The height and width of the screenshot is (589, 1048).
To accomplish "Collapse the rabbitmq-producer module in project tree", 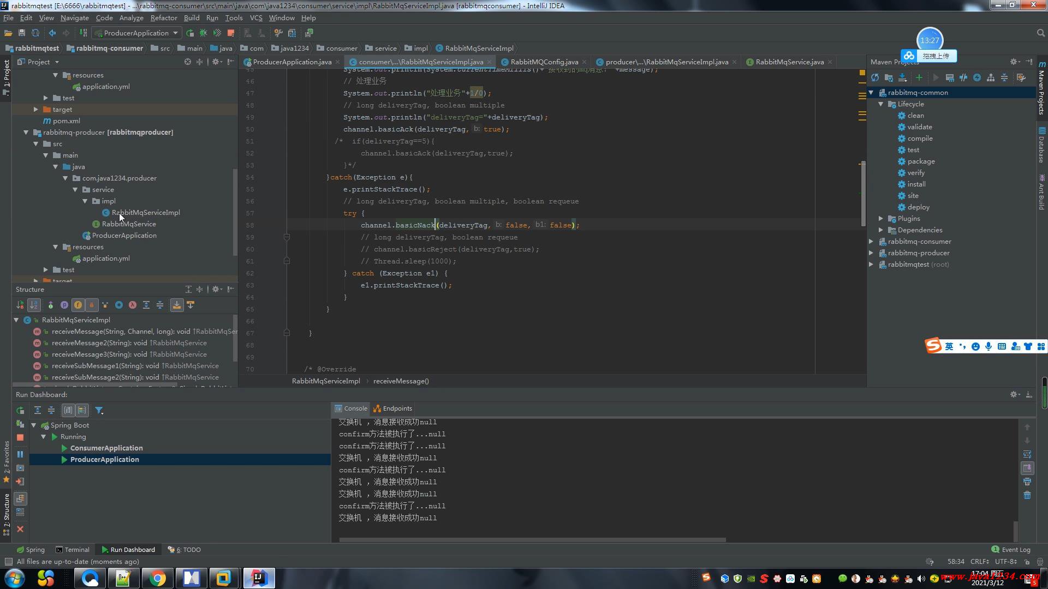I will pyautogui.click(x=26, y=132).
